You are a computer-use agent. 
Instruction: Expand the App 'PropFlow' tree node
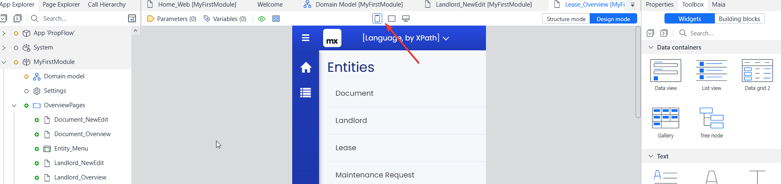[4, 33]
